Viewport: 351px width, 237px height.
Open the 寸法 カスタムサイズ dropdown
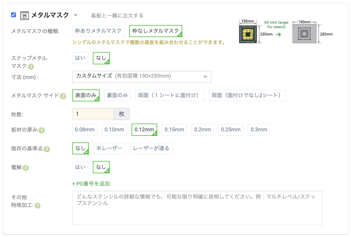(x=142, y=77)
